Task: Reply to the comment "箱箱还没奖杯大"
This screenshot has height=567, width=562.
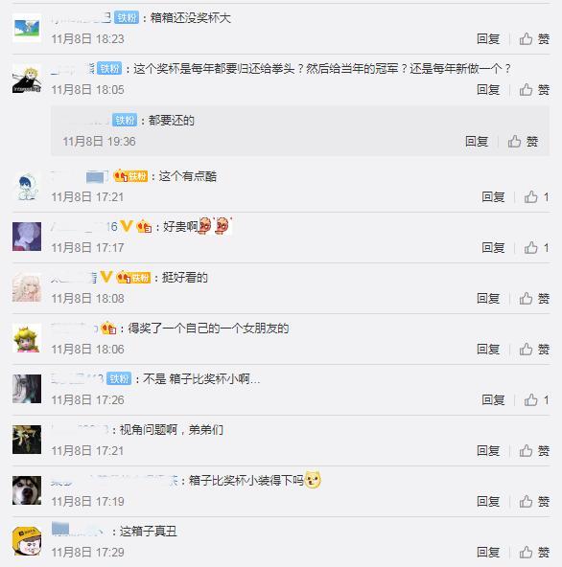Action: tap(488, 38)
